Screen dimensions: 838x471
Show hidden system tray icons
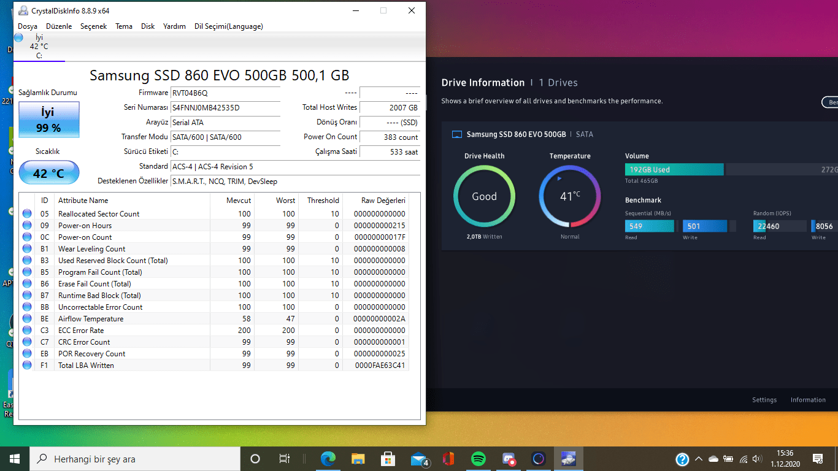pyautogui.click(x=698, y=459)
